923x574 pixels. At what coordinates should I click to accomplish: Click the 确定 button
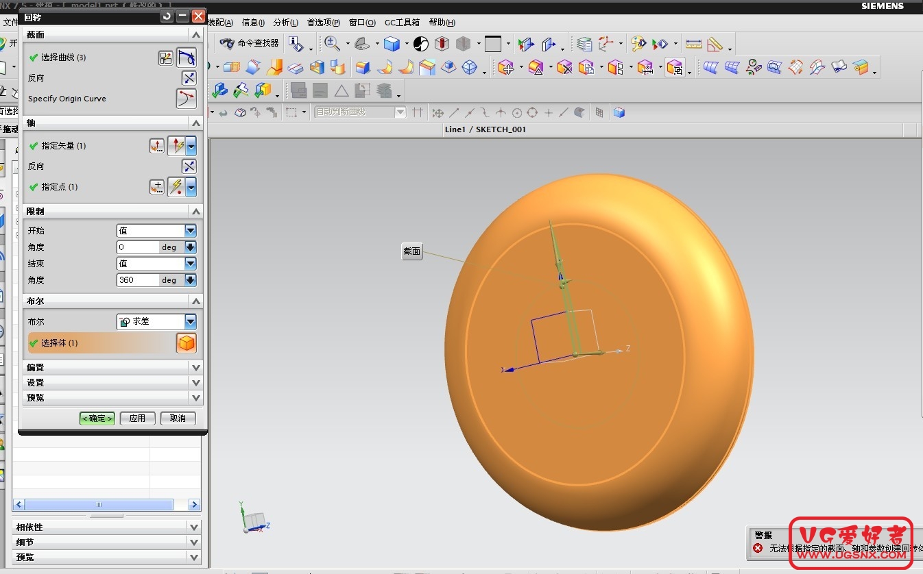tap(97, 419)
